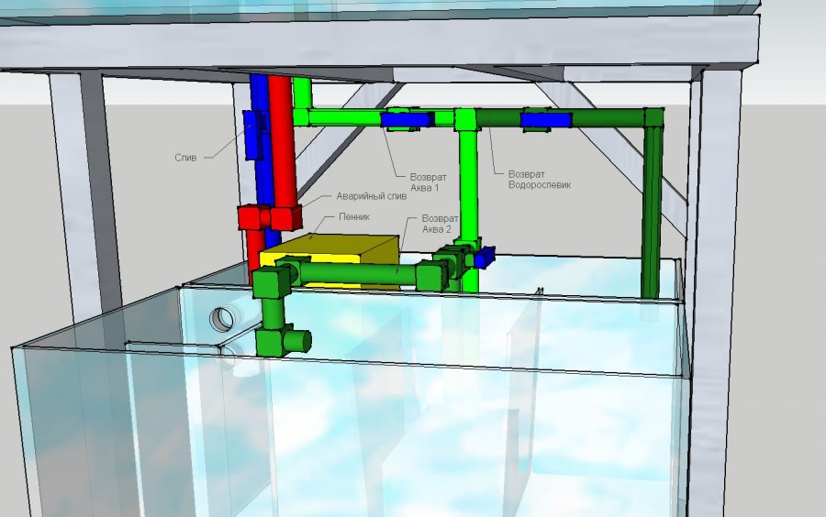Click the 'Возврат Аква 2' label

click(436, 225)
